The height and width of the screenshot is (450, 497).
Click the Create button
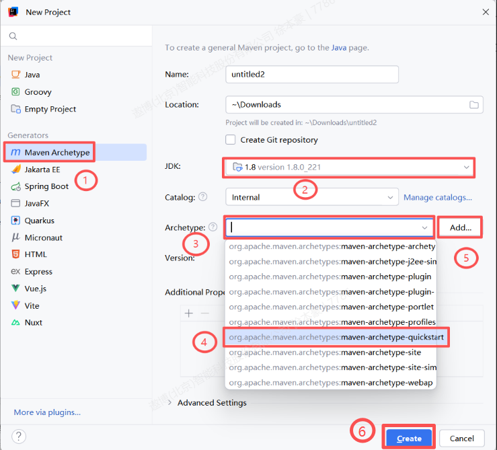pyautogui.click(x=409, y=438)
